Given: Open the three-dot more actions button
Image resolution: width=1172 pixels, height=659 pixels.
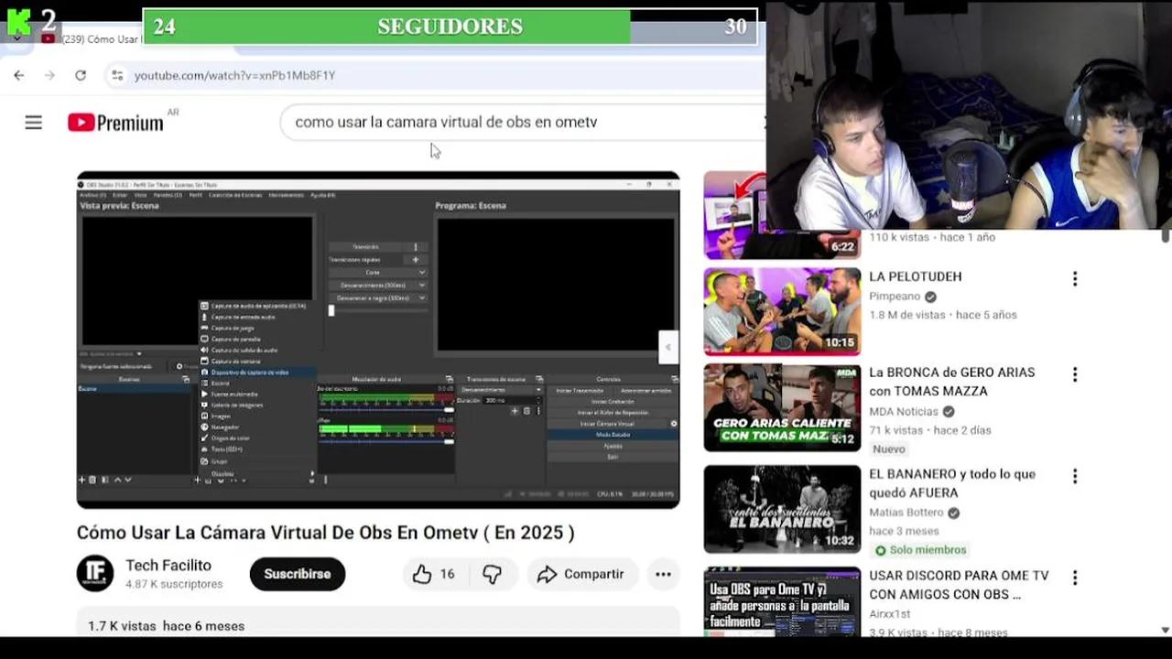Looking at the screenshot, I should click(663, 574).
